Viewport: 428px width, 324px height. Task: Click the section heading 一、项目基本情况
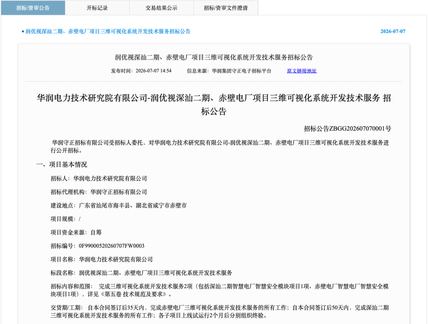tap(62, 164)
